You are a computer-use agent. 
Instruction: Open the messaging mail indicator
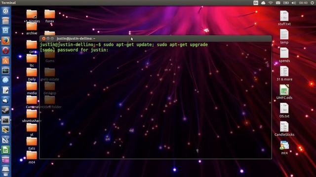pyautogui.click(x=278, y=2)
